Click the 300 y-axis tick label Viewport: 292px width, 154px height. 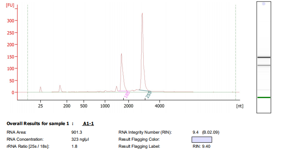point(11,21)
